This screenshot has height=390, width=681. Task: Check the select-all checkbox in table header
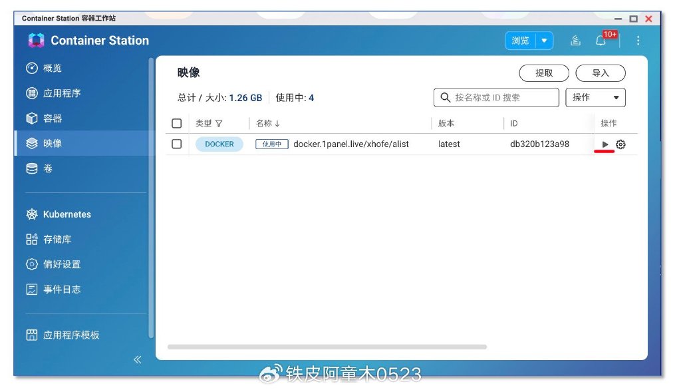176,123
